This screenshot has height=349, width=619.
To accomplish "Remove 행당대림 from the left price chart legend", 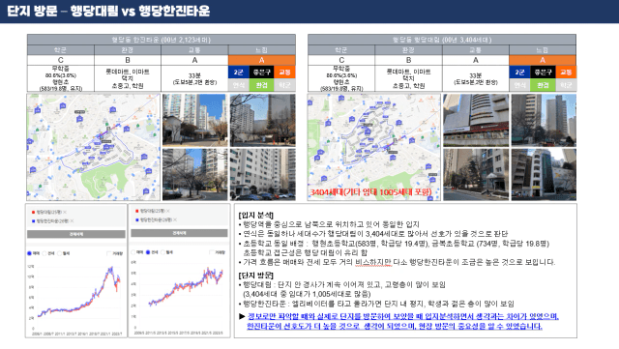I will (65, 213).
